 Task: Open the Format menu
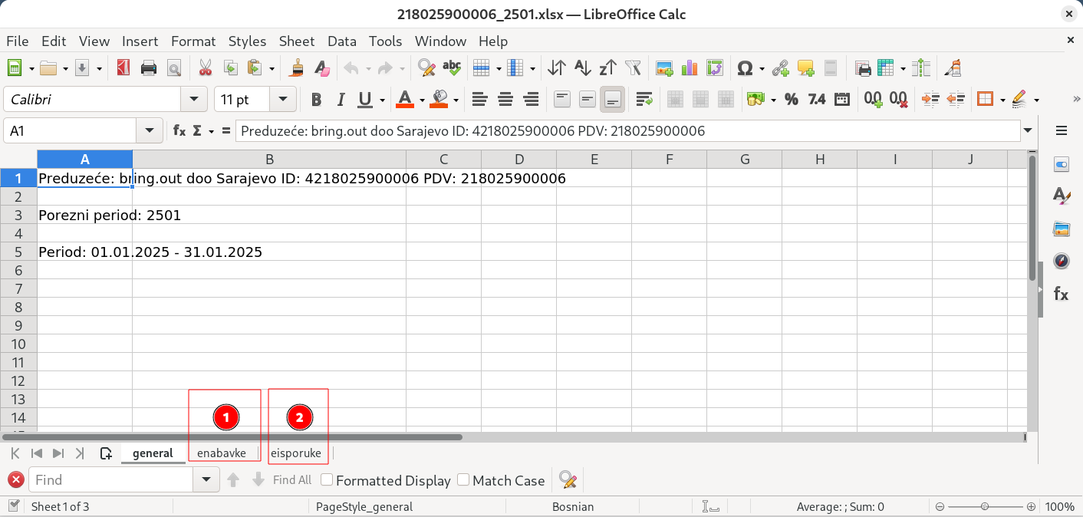click(193, 41)
